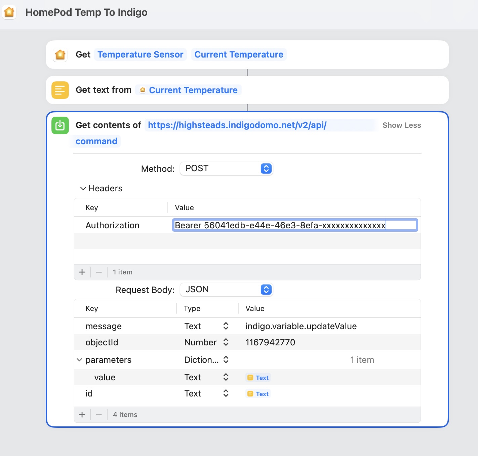Image resolution: width=478 pixels, height=456 pixels.
Task: Edit the indigo.variable.updateValue value
Action: [301, 326]
